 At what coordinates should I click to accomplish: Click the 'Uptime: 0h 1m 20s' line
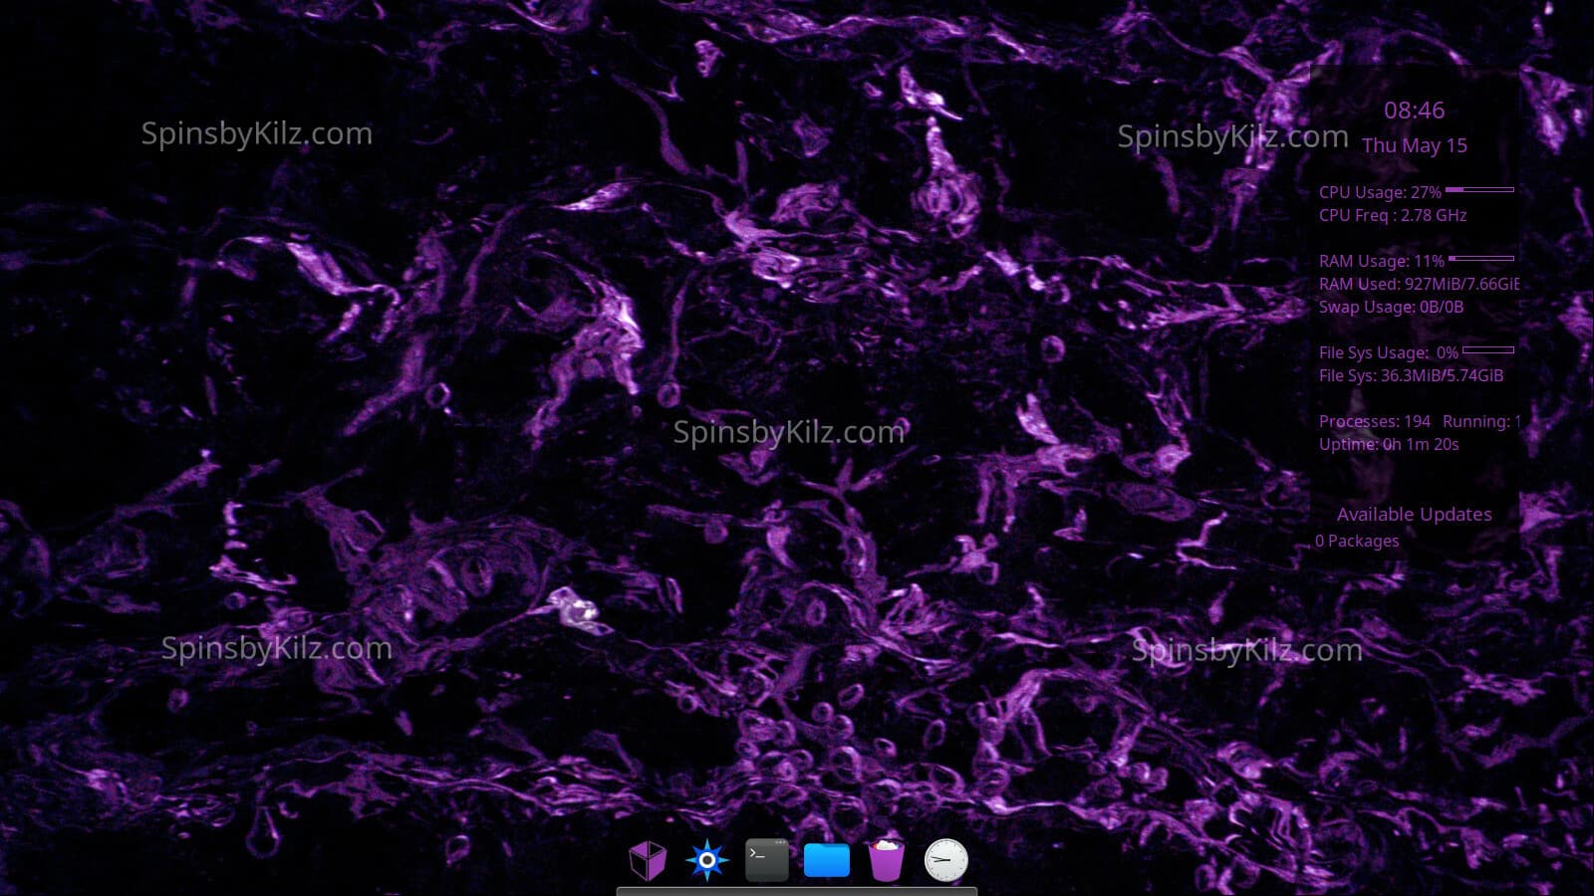(x=1389, y=444)
